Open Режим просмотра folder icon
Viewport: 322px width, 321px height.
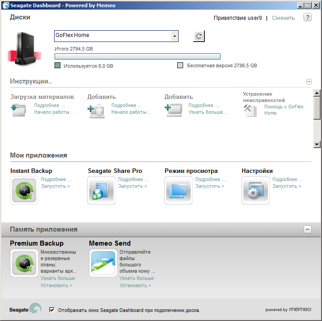[x=178, y=190]
